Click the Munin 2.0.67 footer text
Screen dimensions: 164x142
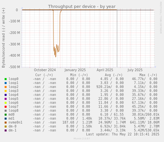(x=82, y=139)
